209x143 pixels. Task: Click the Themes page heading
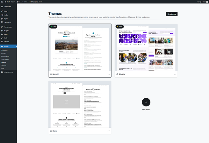tap(55, 14)
